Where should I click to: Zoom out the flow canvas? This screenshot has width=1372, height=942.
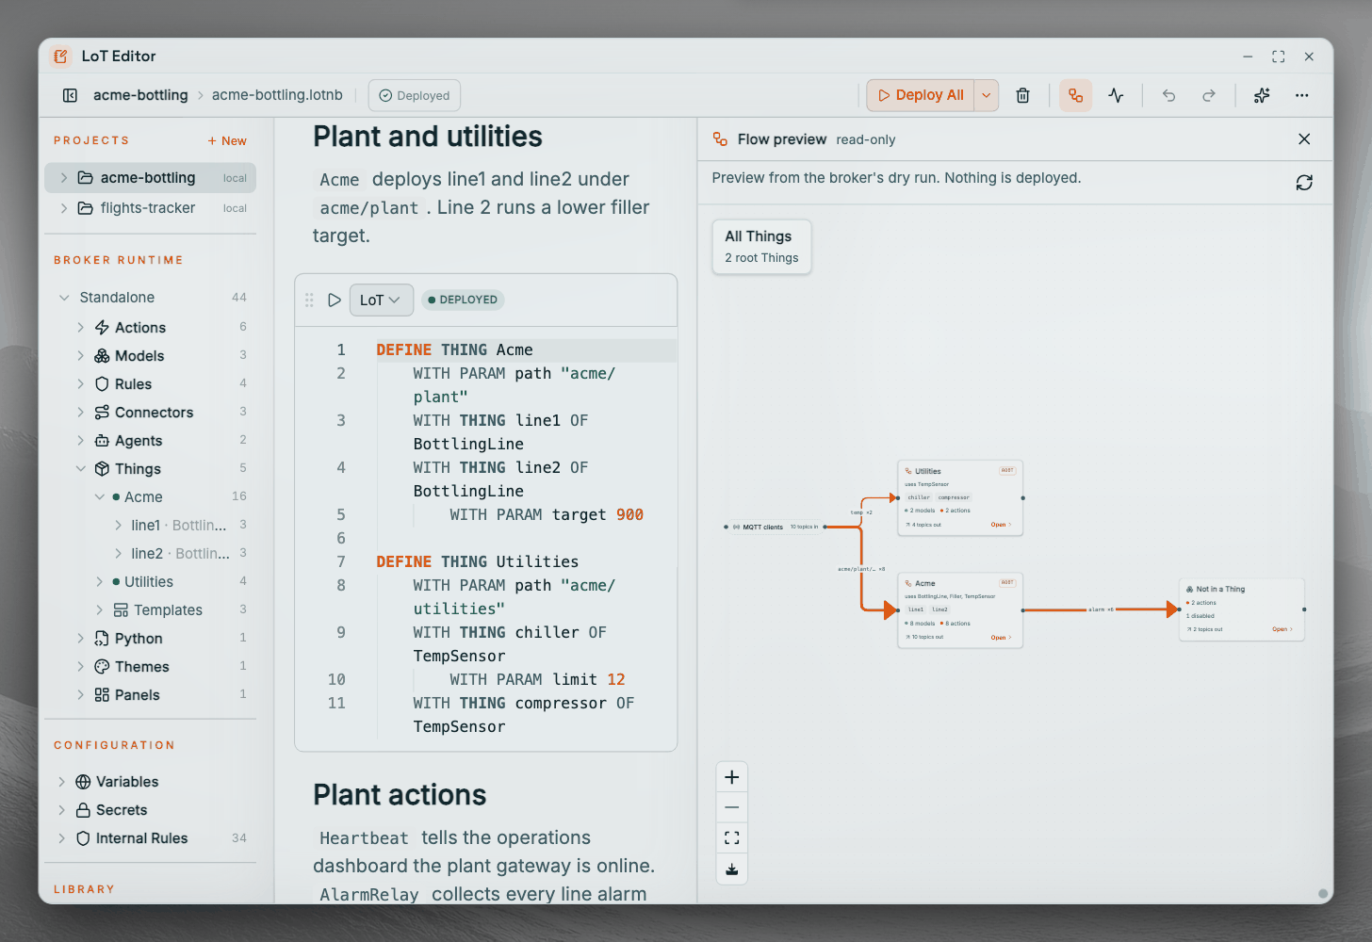tap(731, 807)
